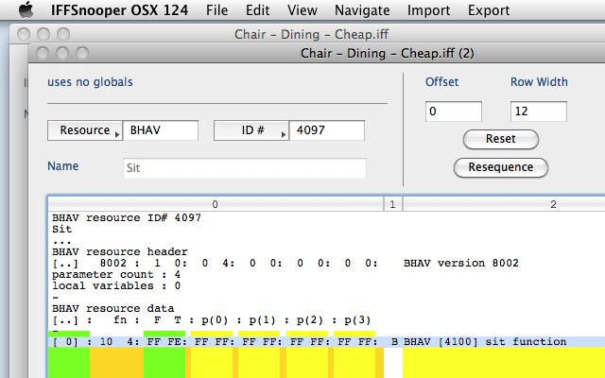The image size is (605, 378).
Task: Open the Edit menu
Action: (x=257, y=11)
